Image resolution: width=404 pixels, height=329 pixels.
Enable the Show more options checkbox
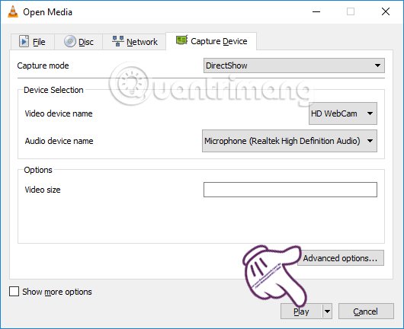tap(14, 292)
